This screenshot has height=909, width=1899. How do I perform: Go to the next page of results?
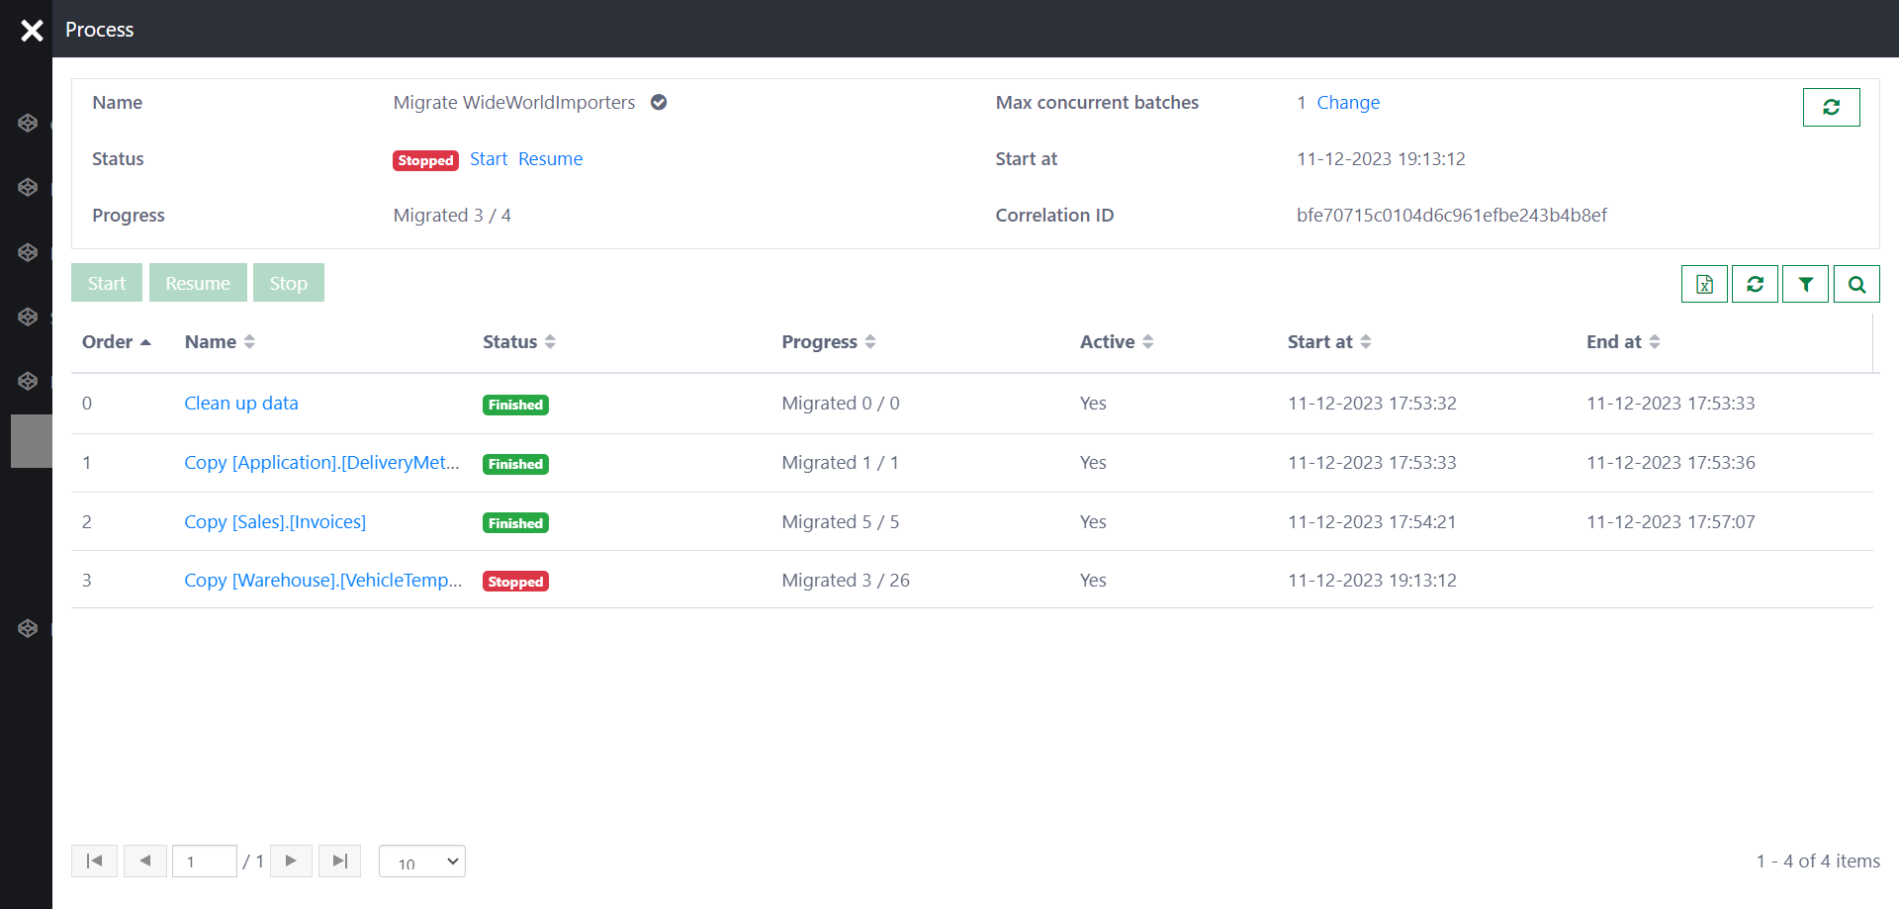tap(291, 861)
